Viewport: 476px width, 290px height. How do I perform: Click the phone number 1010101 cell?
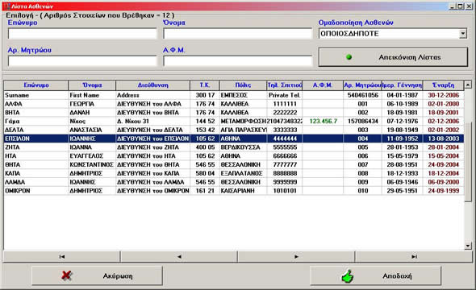click(x=285, y=191)
